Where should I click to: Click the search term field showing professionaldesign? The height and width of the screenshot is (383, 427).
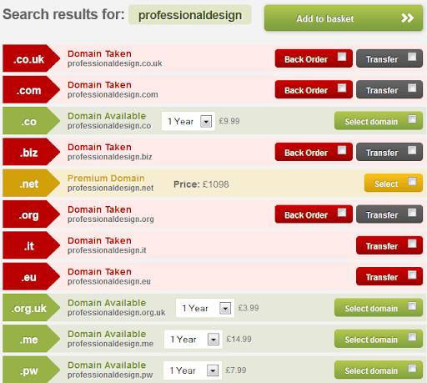190,15
